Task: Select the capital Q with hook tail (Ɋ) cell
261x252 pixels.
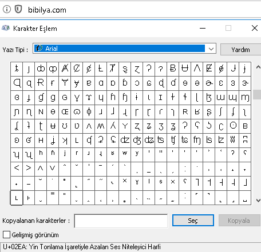Action: [x=17, y=83]
